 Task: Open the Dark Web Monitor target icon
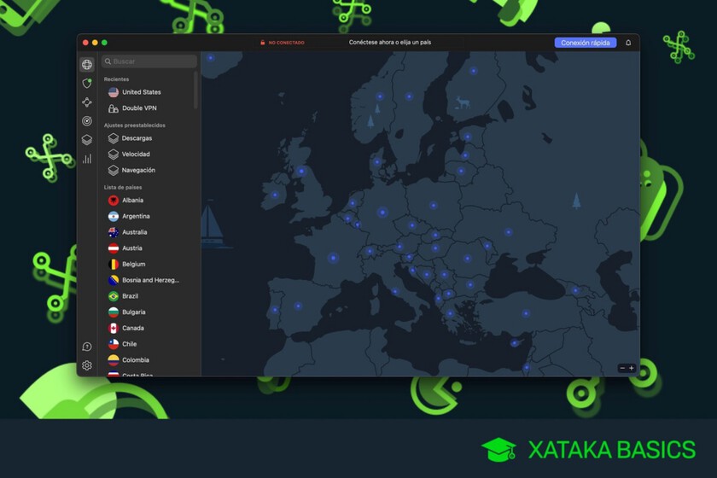pyautogui.click(x=87, y=121)
